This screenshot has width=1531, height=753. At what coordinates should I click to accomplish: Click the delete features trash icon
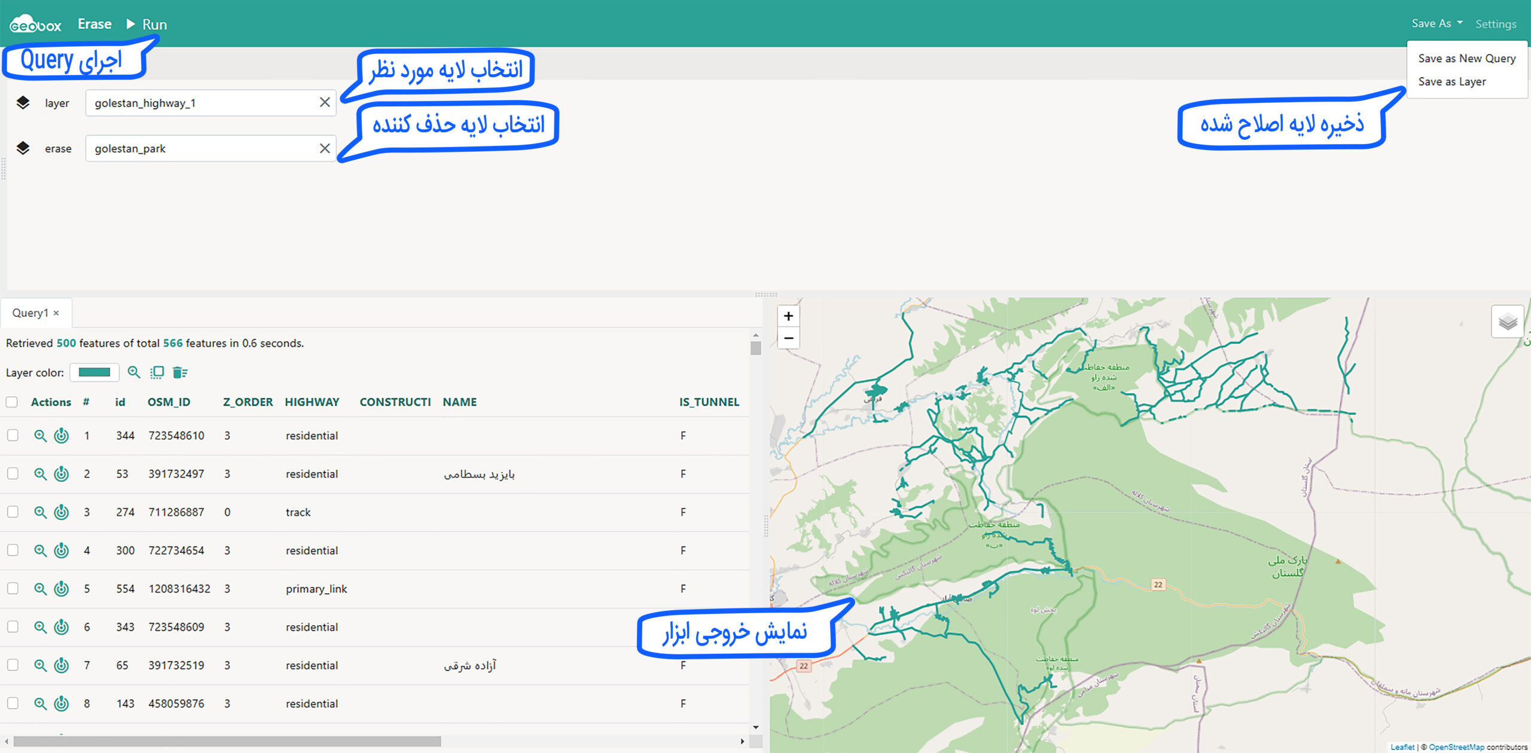click(179, 372)
